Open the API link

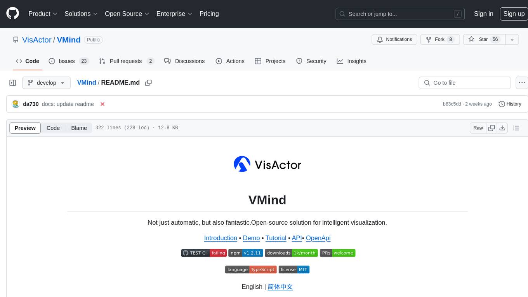297,238
